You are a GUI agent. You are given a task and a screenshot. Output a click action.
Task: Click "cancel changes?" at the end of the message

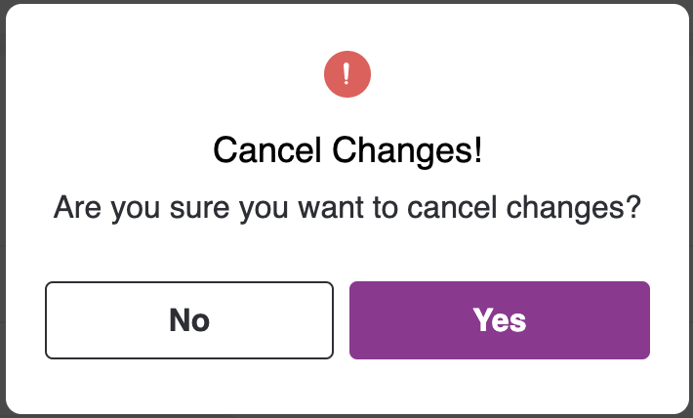(x=524, y=208)
